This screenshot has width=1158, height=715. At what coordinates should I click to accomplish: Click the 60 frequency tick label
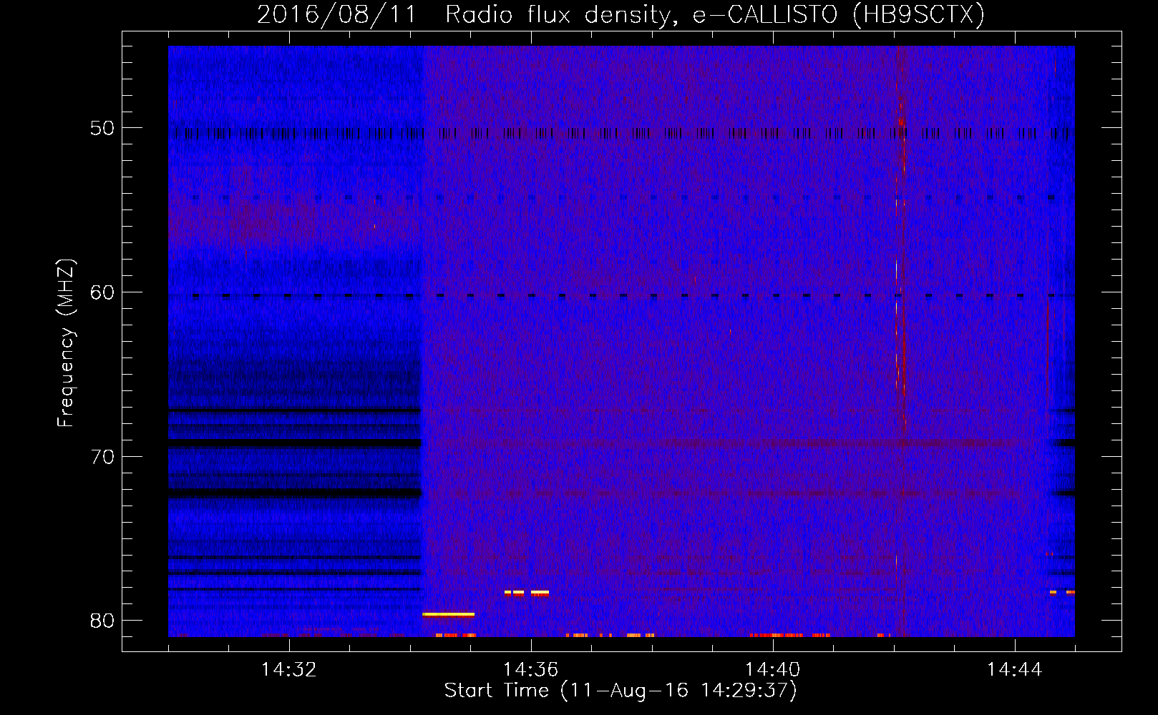[x=102, y=292]
